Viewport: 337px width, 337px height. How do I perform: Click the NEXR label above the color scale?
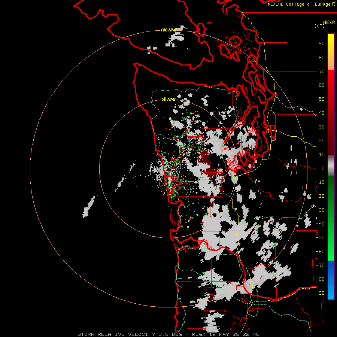coord(329,22)
